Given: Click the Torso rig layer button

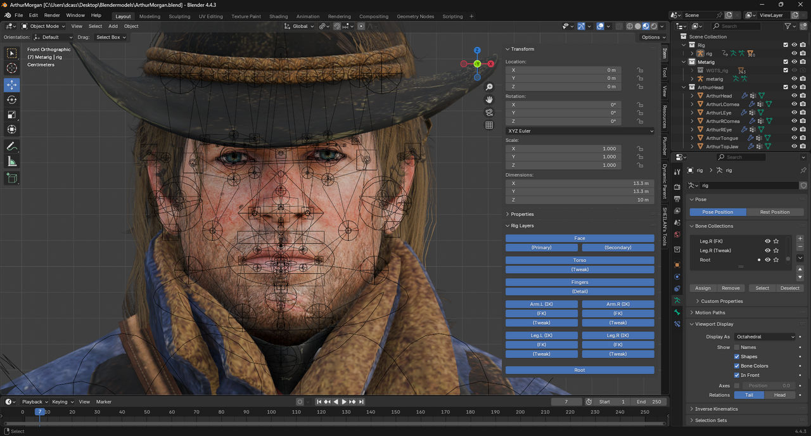Looking at the screenshot, I should click(580, 260).
